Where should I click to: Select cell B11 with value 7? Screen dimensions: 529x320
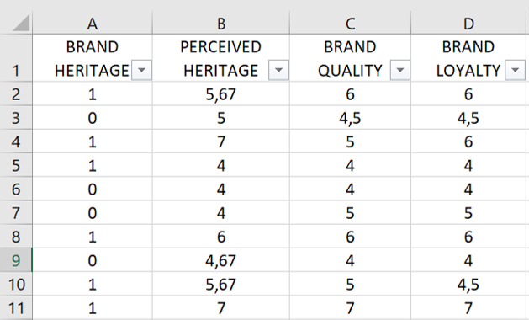(221, 308)
